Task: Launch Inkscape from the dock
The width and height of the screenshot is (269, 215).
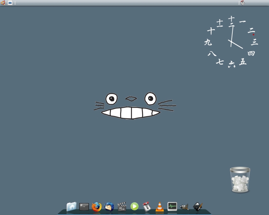Action: [198, 206]
